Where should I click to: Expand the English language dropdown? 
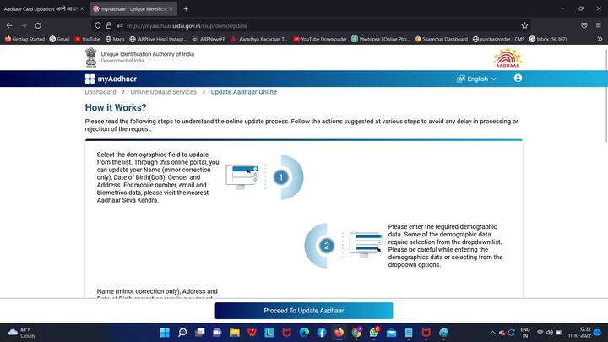[x=477, y=79]
